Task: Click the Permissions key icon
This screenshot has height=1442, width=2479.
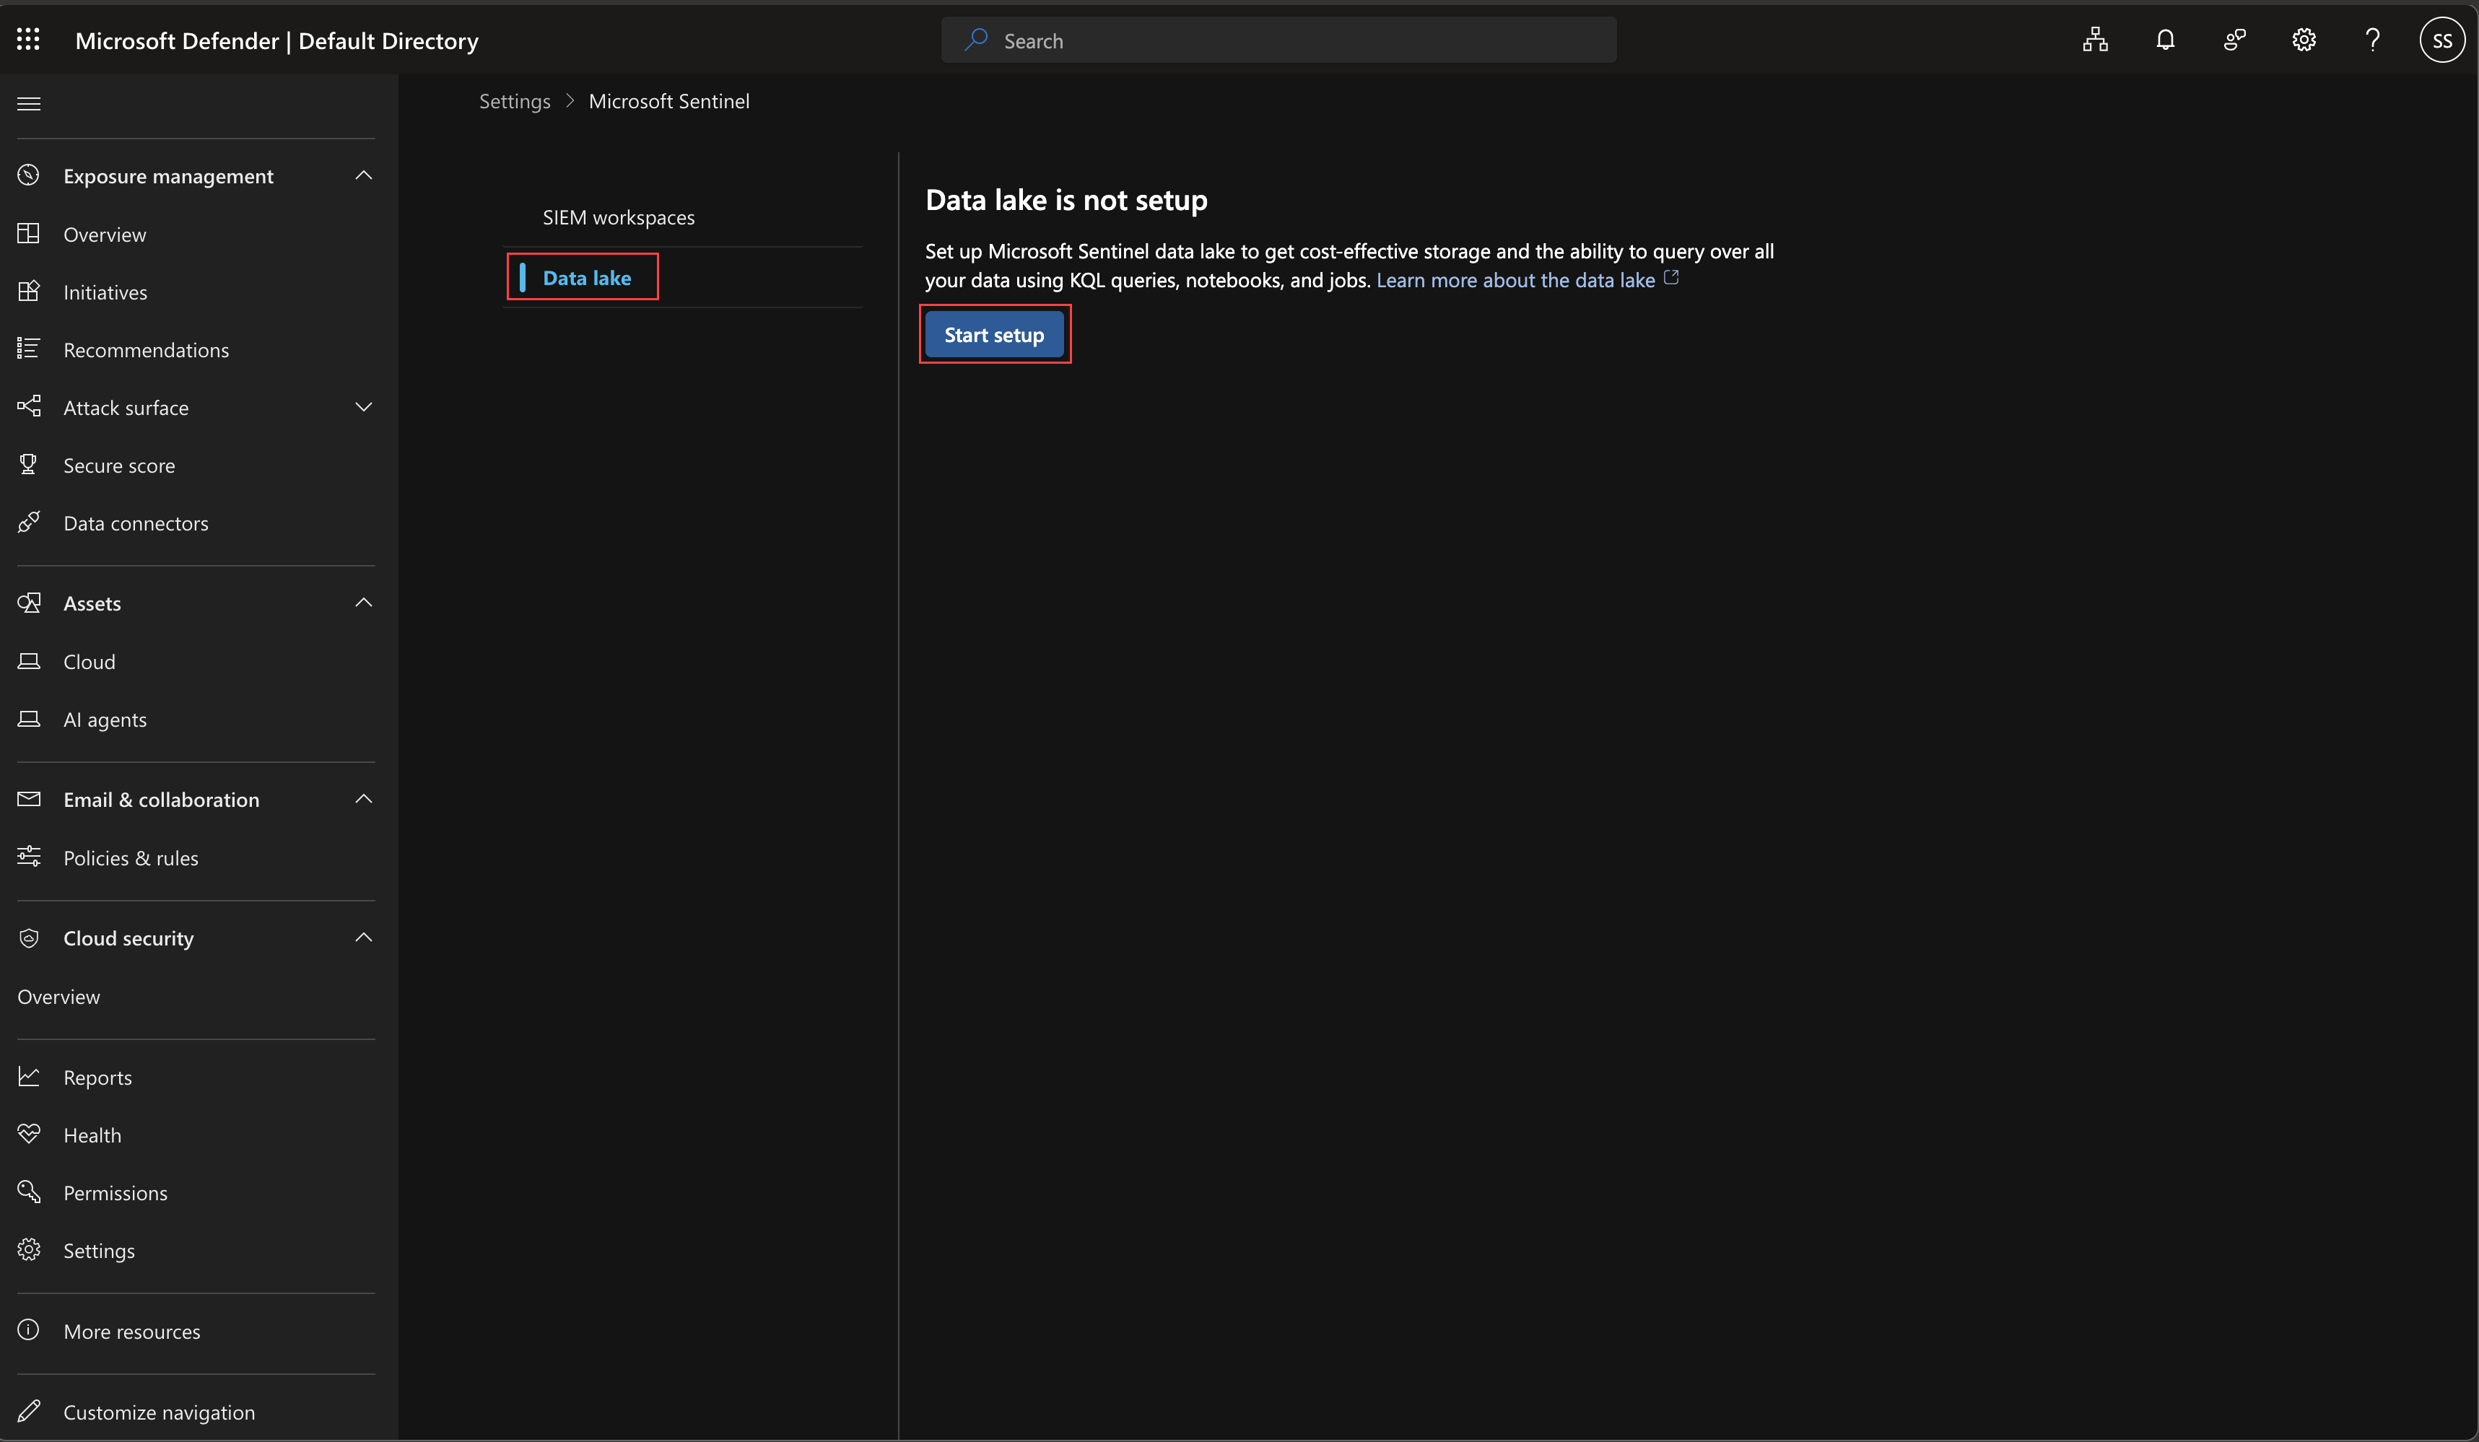Action: tap(29, 1191)
